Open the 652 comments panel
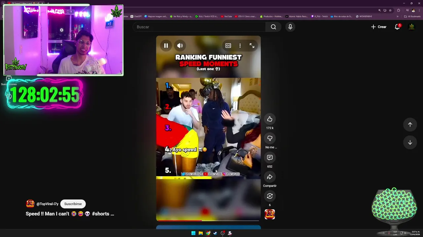 tap(270, 158)
